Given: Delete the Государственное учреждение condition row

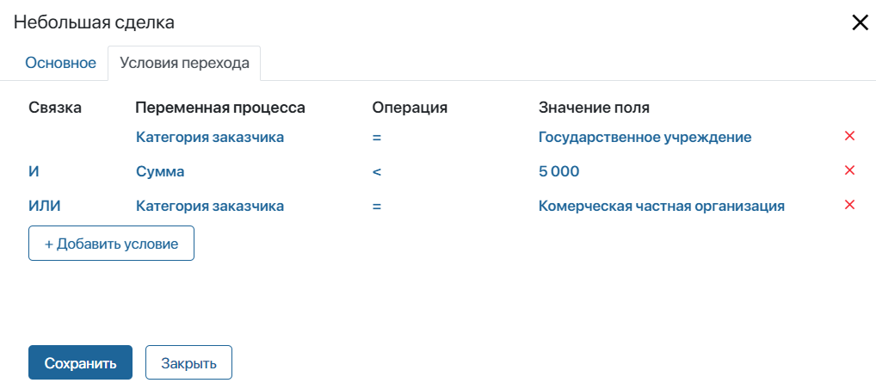Looking at the screenshot, I should pos(849,136).
